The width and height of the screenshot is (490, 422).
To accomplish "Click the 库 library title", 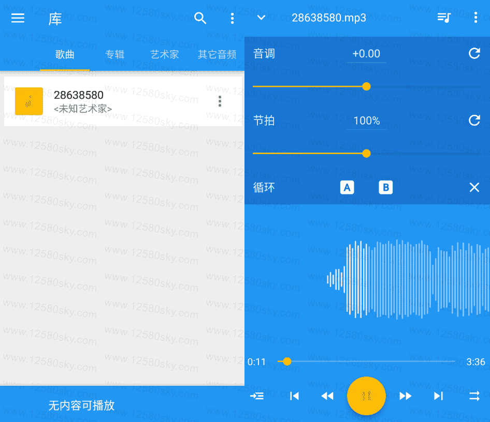I will [x=55, y=19].
